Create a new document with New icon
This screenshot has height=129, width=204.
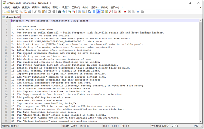(4, 12)
